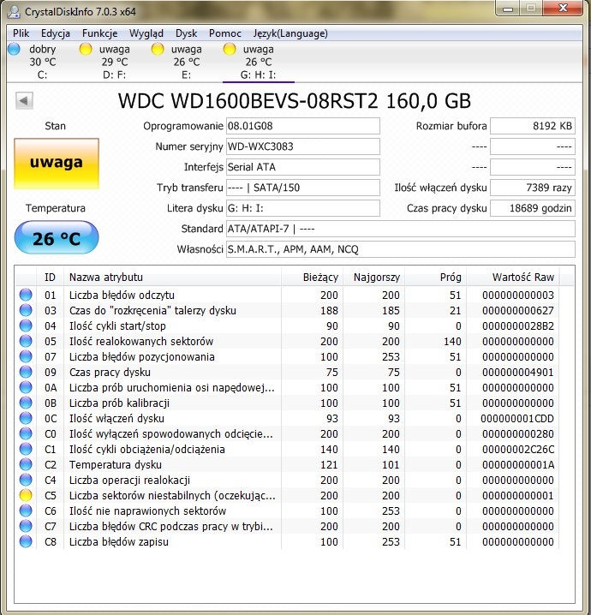The image size is (591, 615).
Task: Select the G: H: I: disk status icon
Action: point(230,50)
